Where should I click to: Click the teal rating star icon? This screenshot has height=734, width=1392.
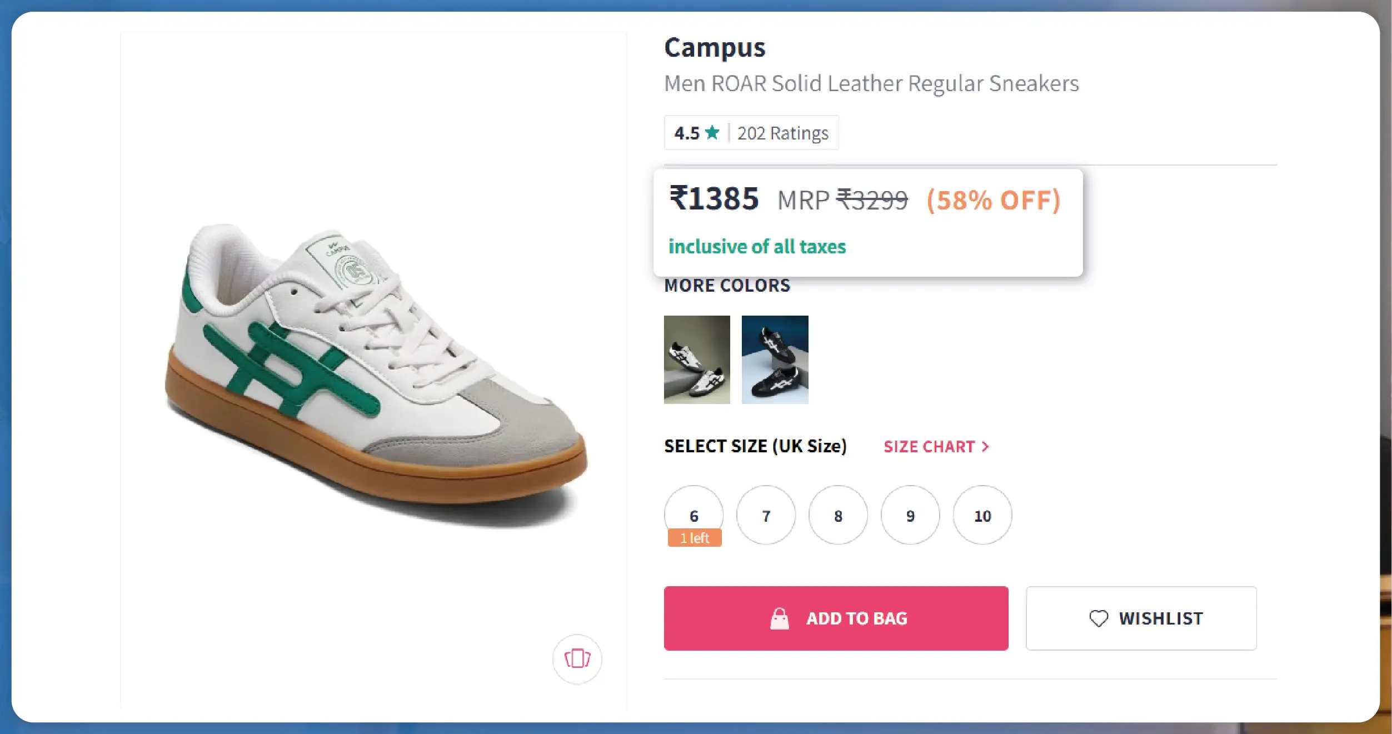tap(712, 133)
